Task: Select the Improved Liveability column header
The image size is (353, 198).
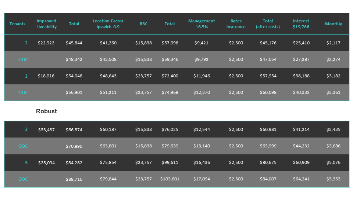Action: [47, 24]
